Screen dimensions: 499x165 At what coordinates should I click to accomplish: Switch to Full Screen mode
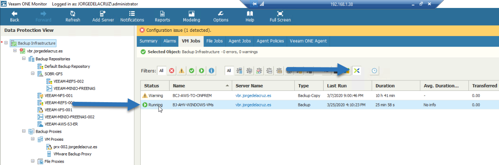click(x=280, y=17)
